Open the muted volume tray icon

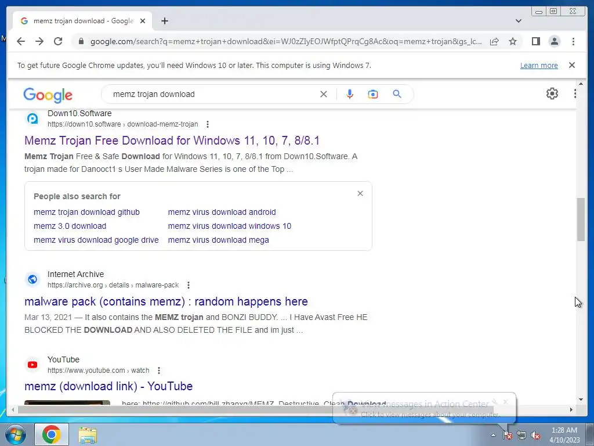[x=535, y=436]
